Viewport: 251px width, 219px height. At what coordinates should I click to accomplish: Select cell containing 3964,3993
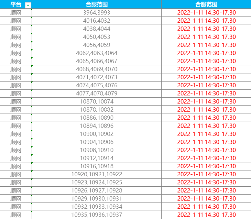pyautogui.click(x=96, y=13)
